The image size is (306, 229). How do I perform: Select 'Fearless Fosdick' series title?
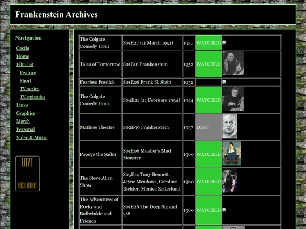[x=97, y=82]
